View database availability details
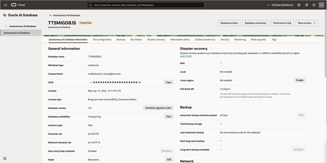The height and width of the screenshot is (163, 327). point(169,117)
